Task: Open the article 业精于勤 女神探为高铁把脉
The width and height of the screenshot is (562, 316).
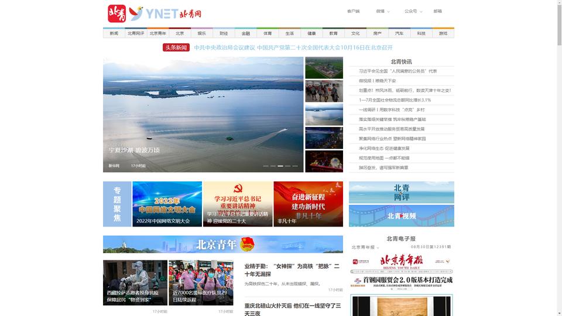Action: point(292,270)
